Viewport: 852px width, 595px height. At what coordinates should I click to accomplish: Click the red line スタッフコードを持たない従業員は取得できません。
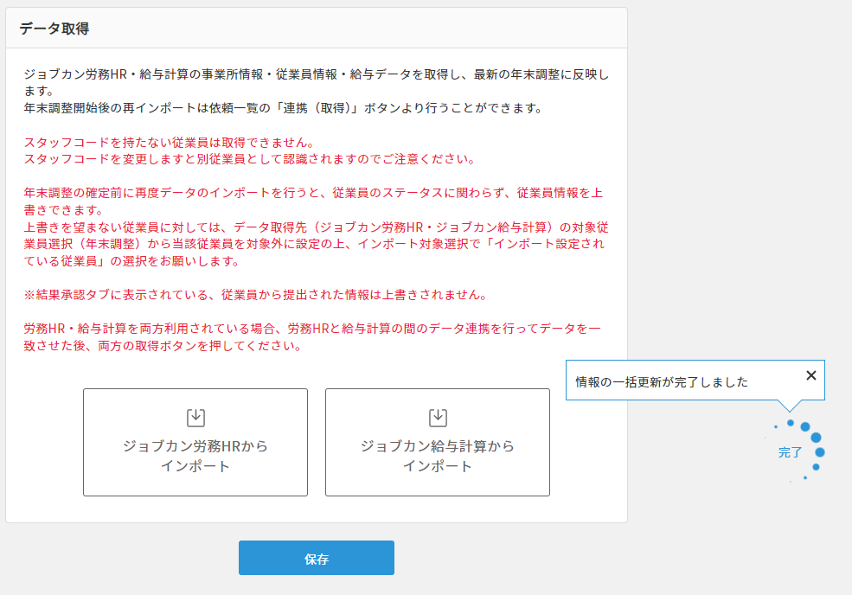pos(170,143)
